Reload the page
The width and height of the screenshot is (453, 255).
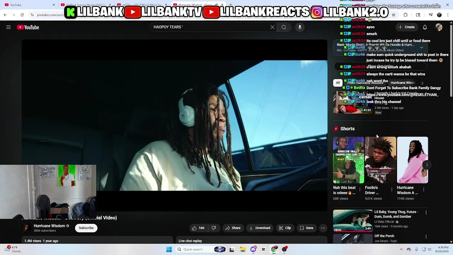pyautogui.click(x=22, y=15)
